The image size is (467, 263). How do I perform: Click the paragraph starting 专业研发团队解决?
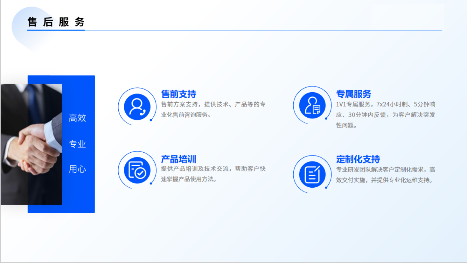point(386,175)
